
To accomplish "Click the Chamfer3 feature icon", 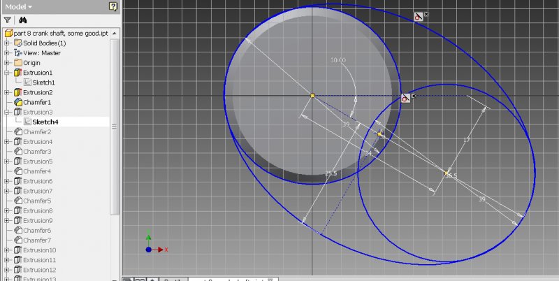I will point(18,152).
